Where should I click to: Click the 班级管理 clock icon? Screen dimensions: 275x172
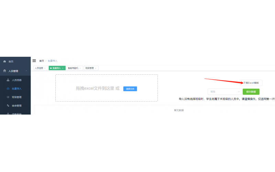(8, 97)
